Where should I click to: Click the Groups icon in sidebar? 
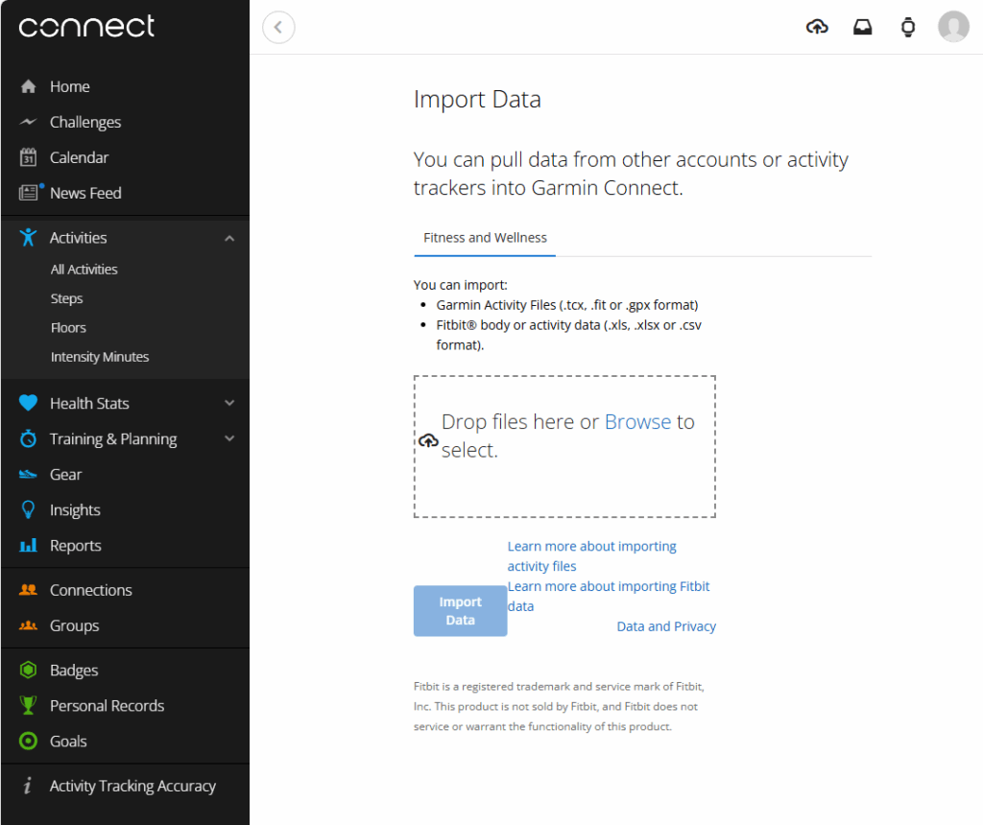point(28,625)
